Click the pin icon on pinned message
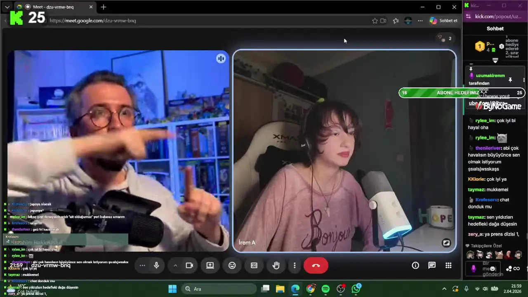The width and height of the screenshot is (528, 297). (x=510, y=80)
